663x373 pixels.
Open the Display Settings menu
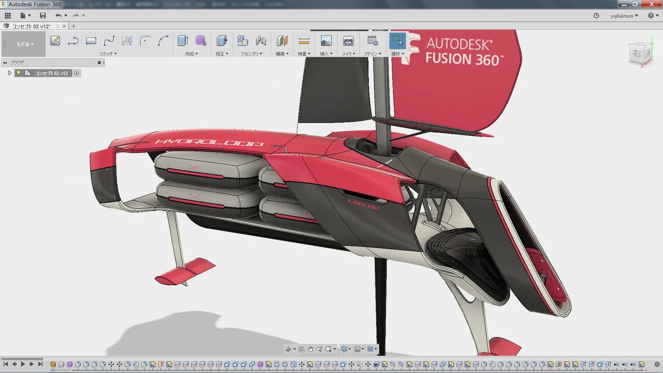pyautogui.click(x=346, y=349)
